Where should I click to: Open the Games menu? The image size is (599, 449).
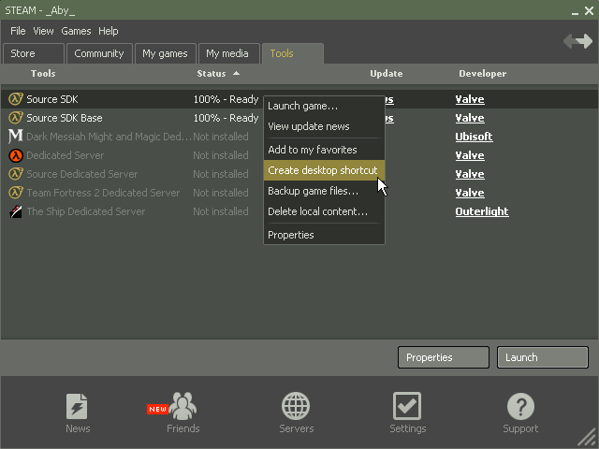tap(76, 31)
